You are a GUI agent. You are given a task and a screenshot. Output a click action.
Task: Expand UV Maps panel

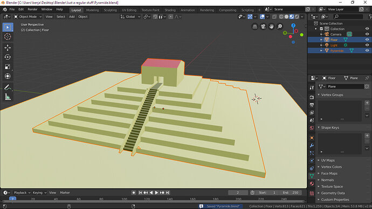click(328, 160)
